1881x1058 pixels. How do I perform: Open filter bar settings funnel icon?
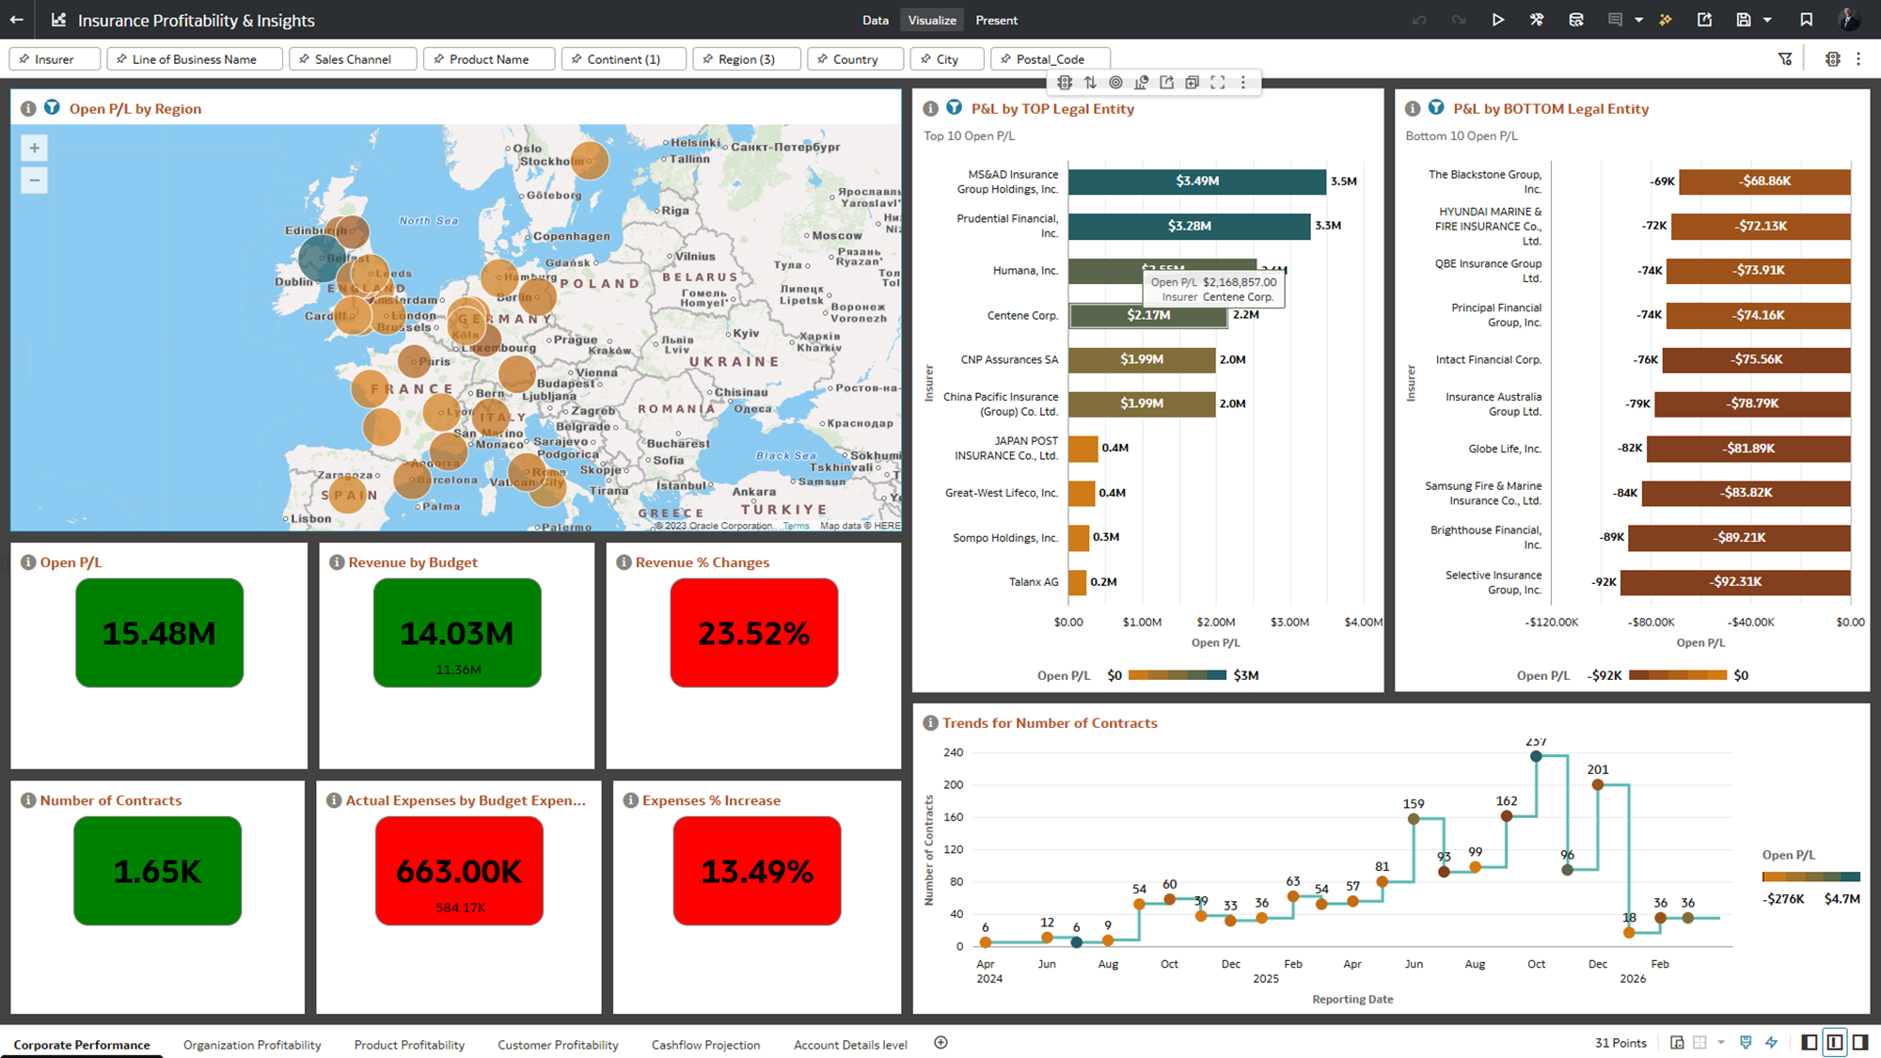click(x=1785, y=59)
